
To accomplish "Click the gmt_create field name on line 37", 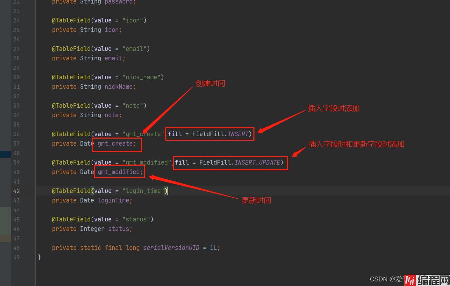I will [115, 144].
